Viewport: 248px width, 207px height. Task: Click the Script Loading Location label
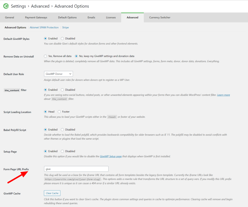pyautogui.click(x=17, y=112)
